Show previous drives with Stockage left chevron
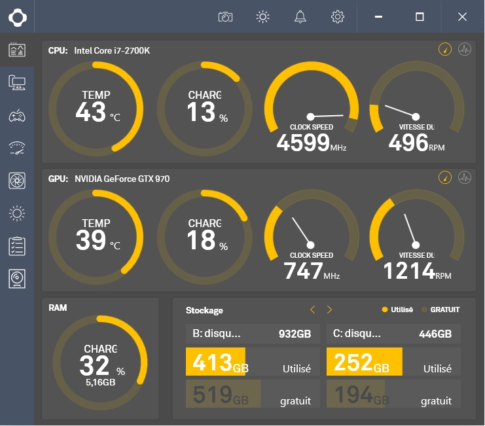This screenshot has width=485, height=426. pos(312,310)
